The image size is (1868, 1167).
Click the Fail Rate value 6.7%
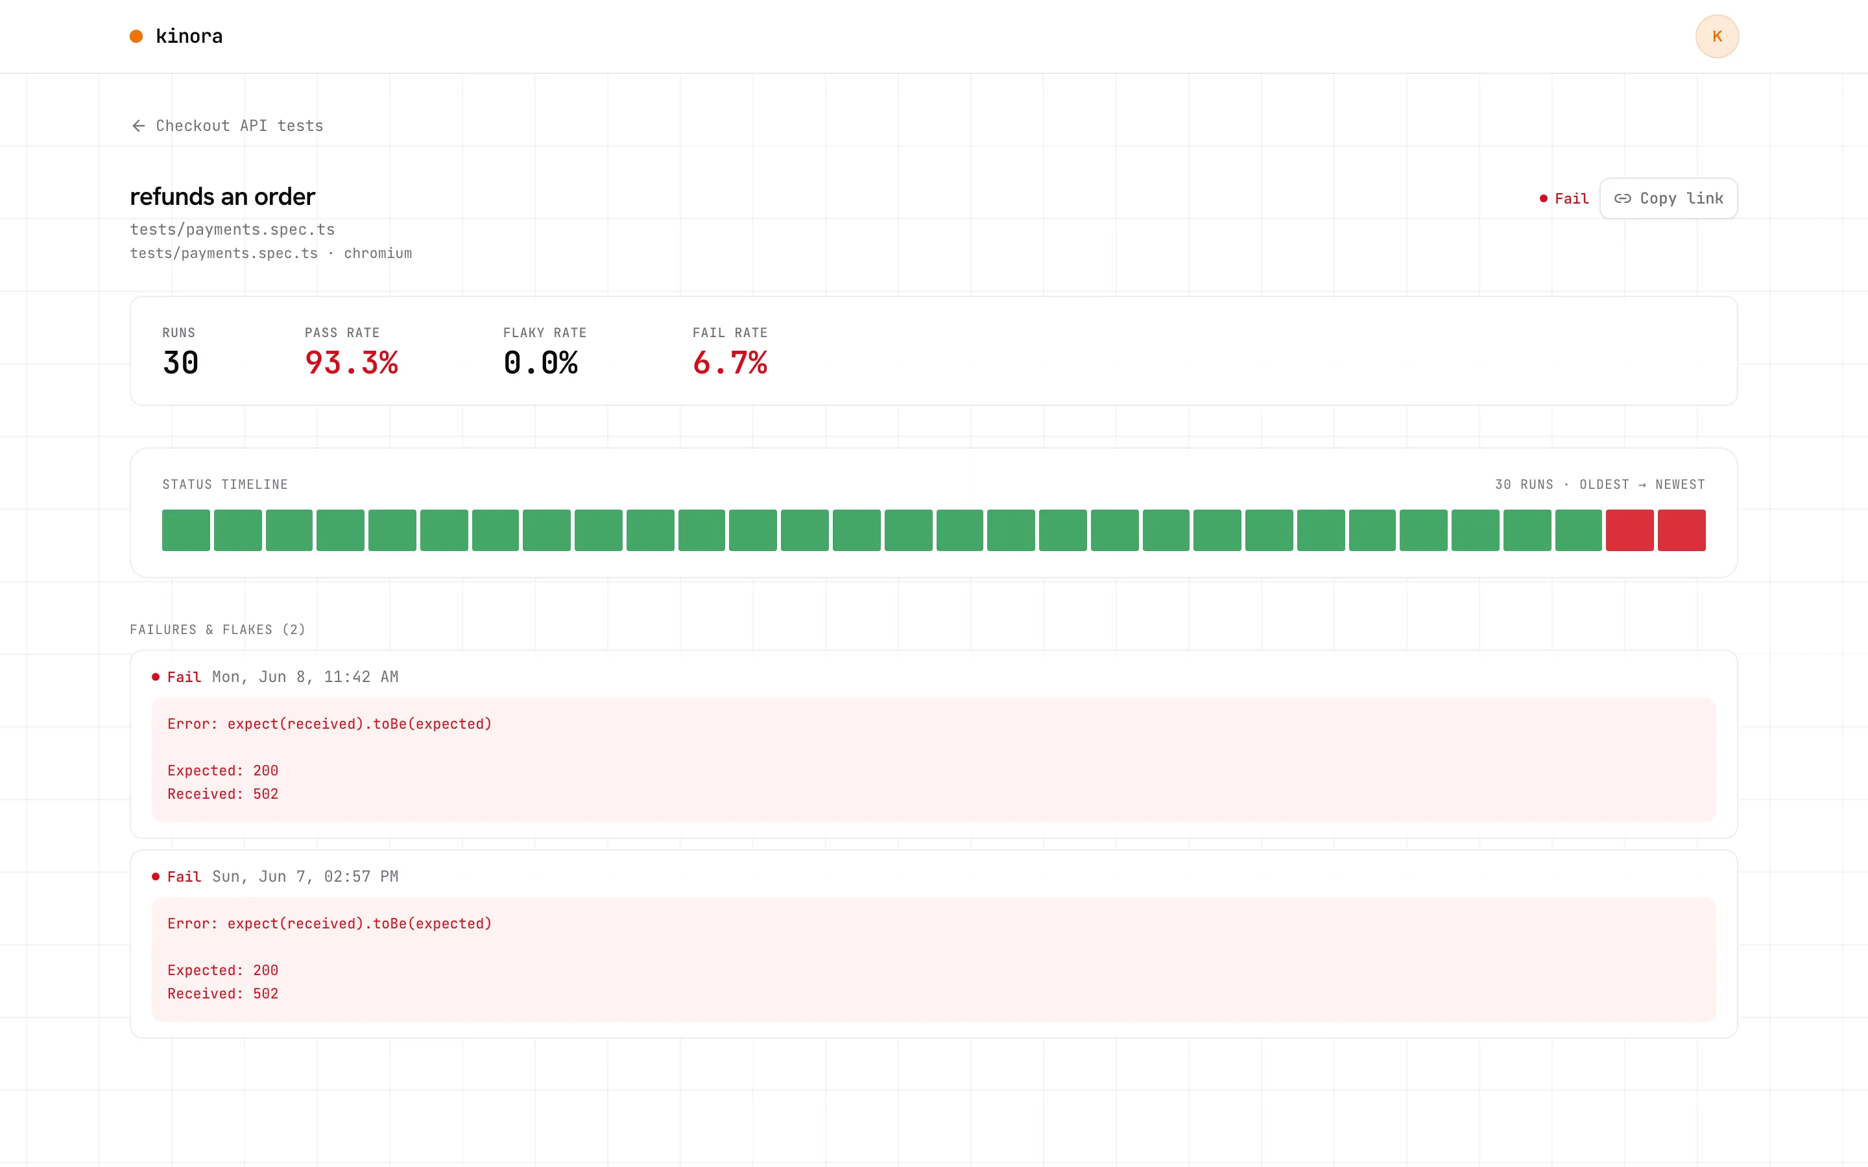(730, 363)
